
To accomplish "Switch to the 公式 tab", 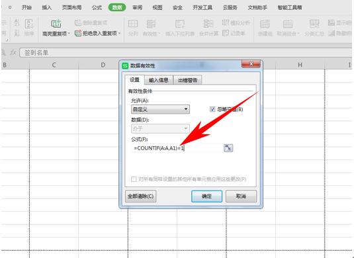I will point(97,7).
